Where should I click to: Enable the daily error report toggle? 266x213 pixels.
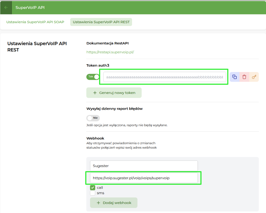[x=93, y=118]
